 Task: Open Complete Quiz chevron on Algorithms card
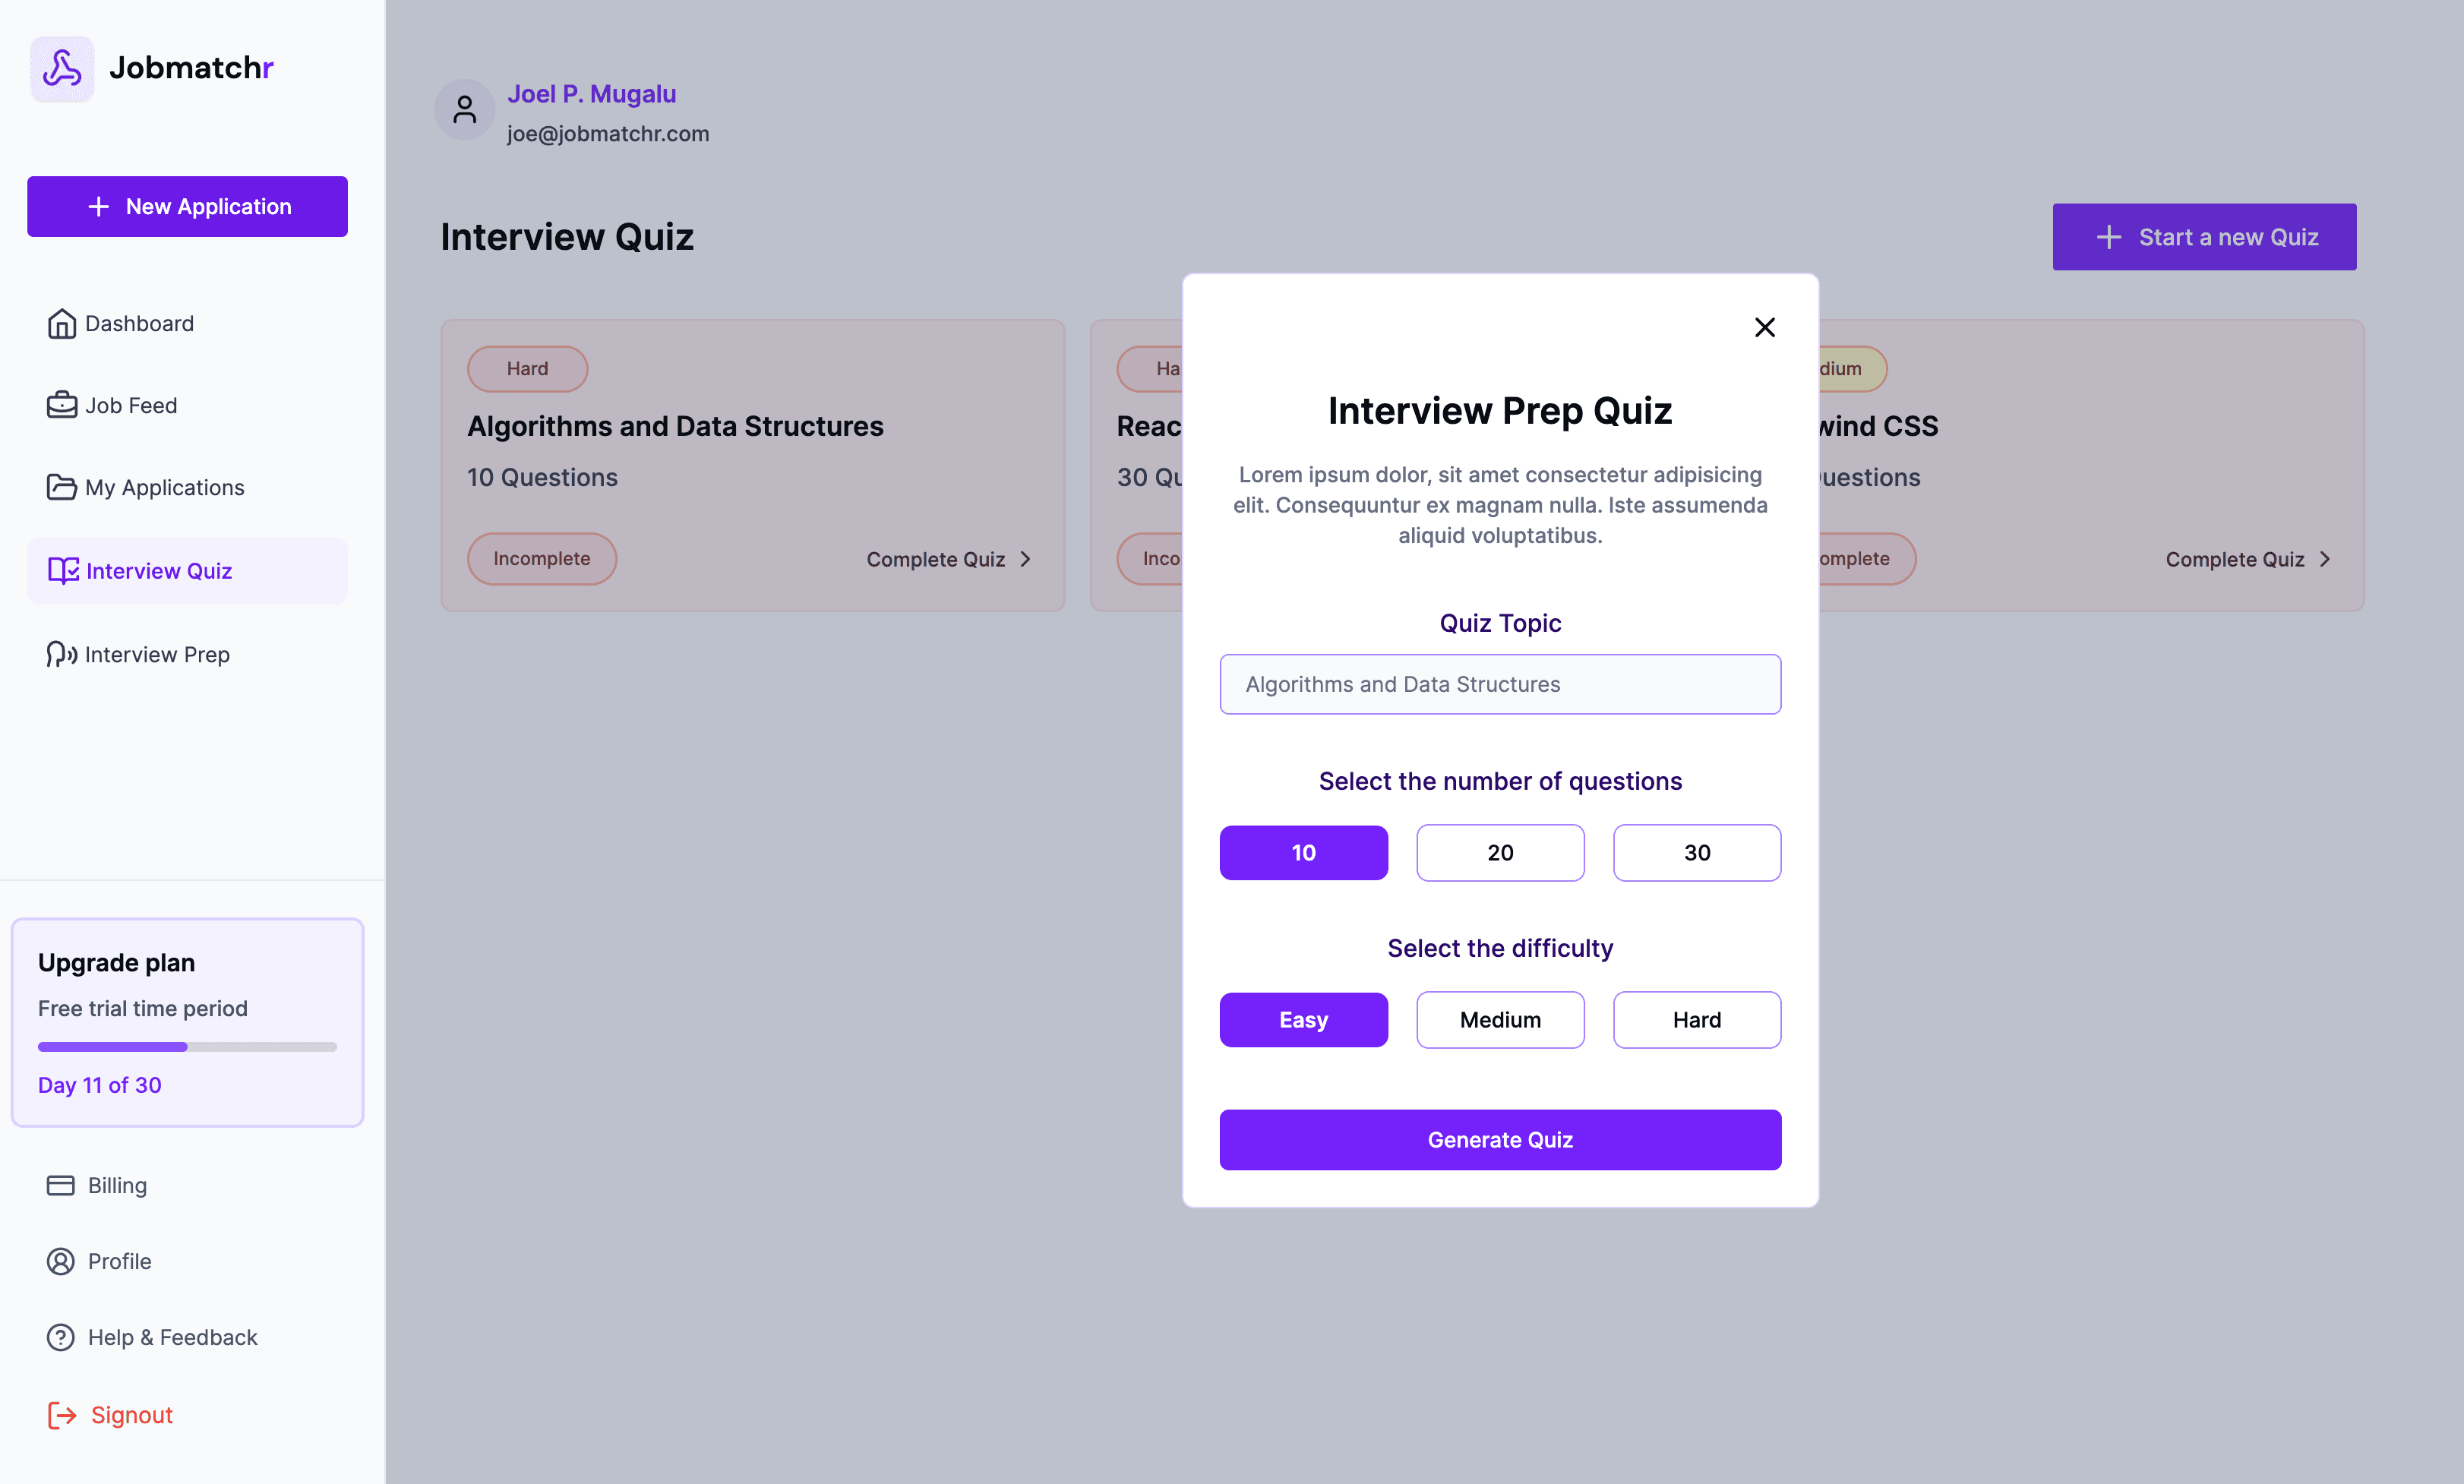coord(1025,559)
